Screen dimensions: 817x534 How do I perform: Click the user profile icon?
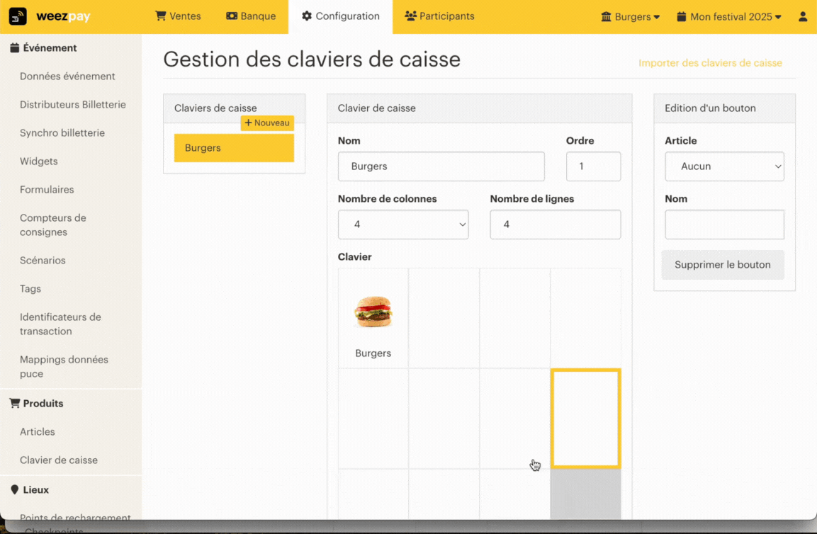[803, 17]
